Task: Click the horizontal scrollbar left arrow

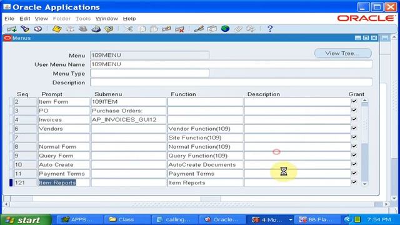Action: (x=6, y=204)
